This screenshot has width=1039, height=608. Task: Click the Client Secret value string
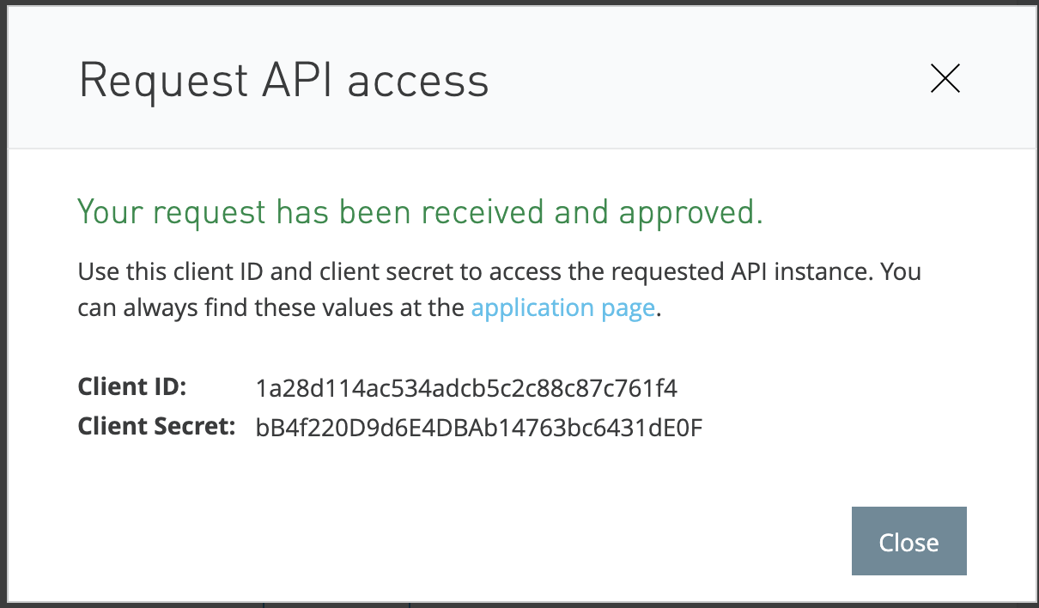(479, 427)
